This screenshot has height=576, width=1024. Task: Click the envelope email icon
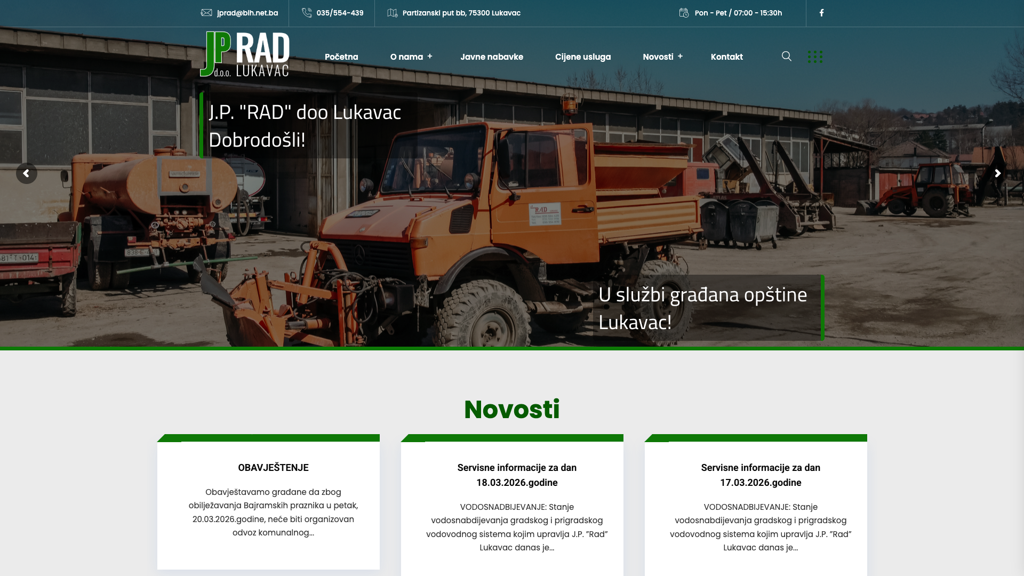(206, 13)
